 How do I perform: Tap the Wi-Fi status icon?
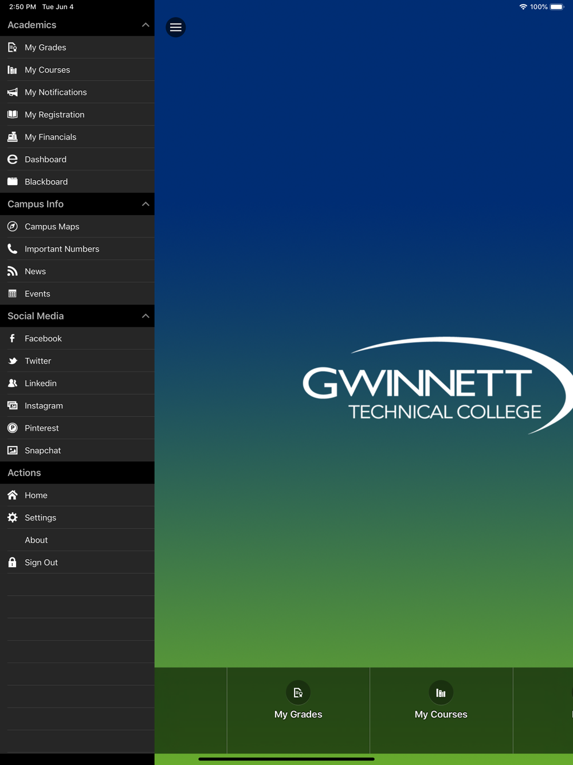523,7
